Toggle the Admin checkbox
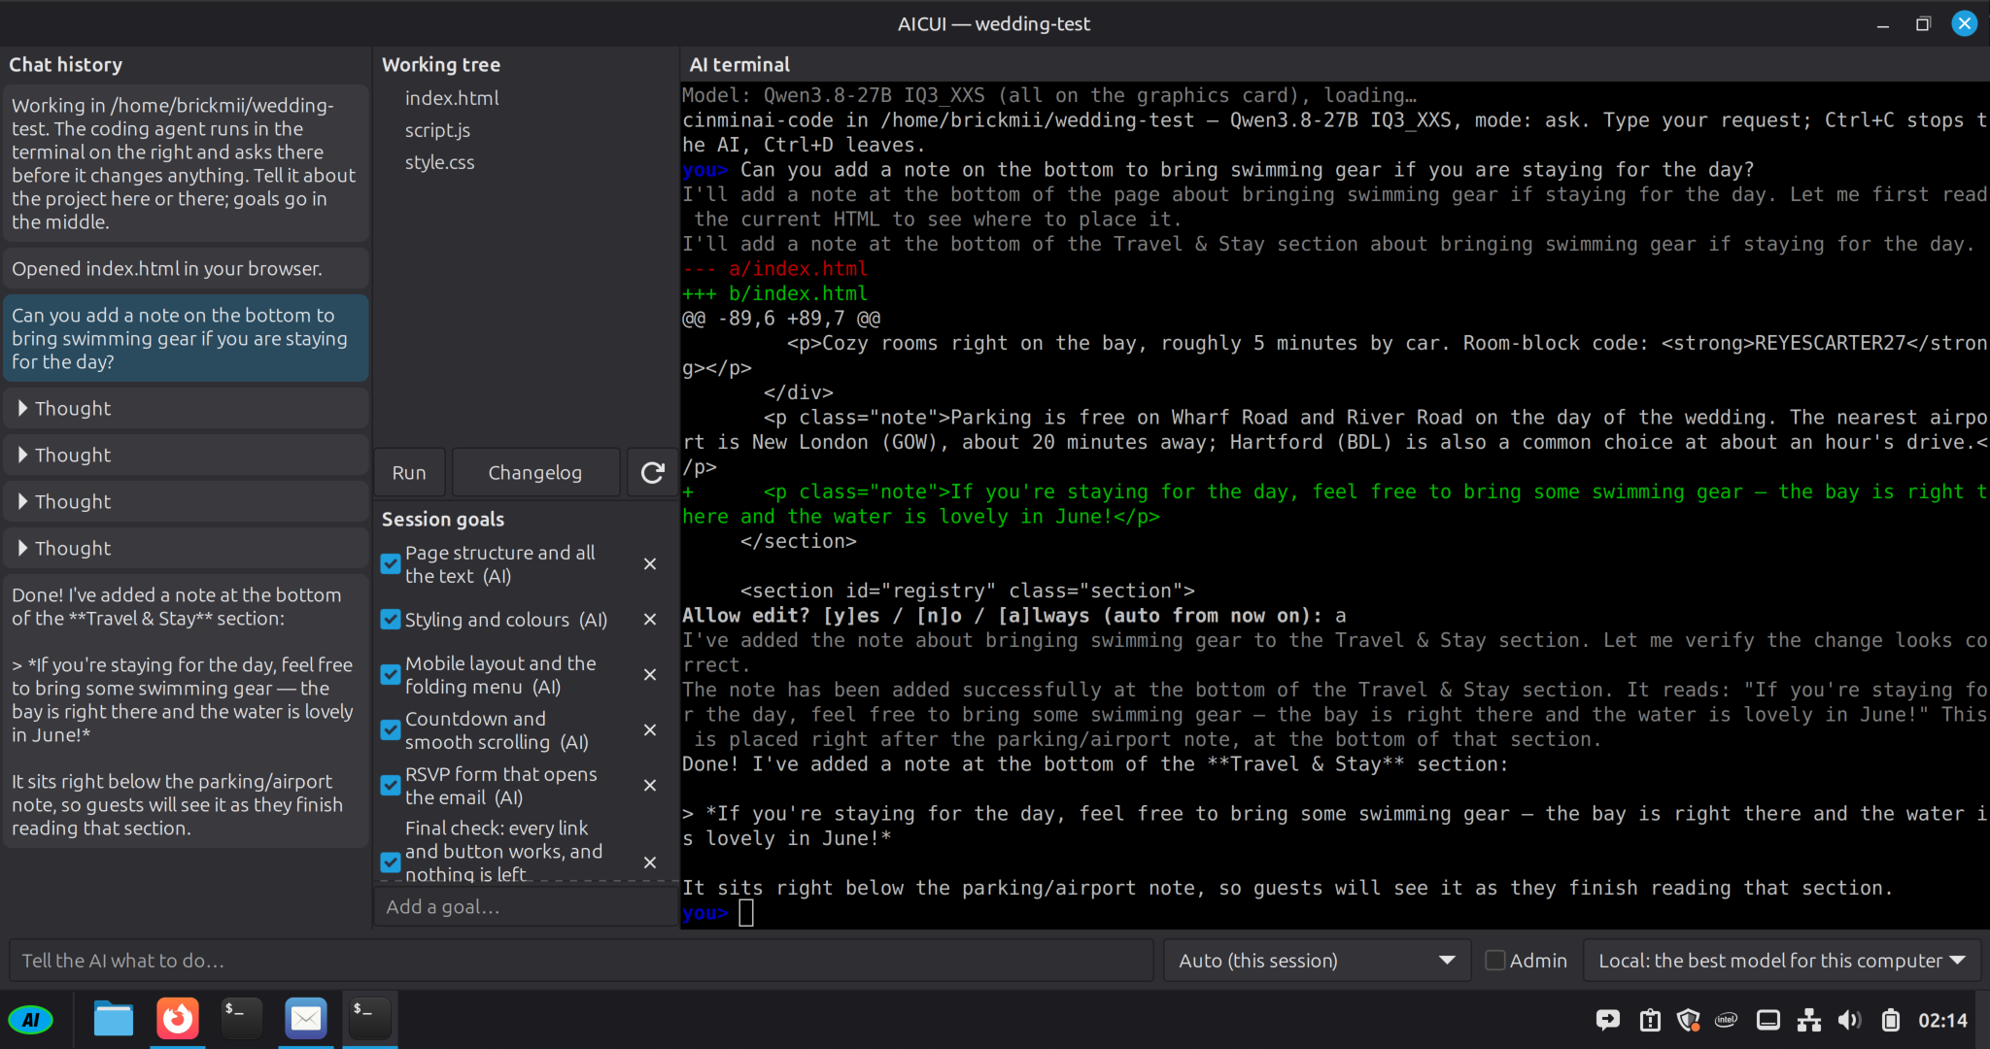The height and width of the screenshot is (1049, 1990). click(1495, 961)
